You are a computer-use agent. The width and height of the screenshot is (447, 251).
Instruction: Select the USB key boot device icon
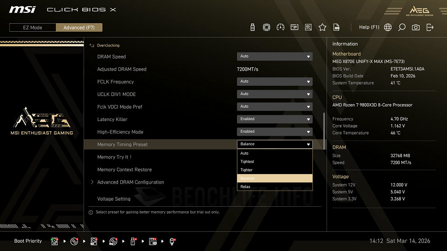[133, 241]
